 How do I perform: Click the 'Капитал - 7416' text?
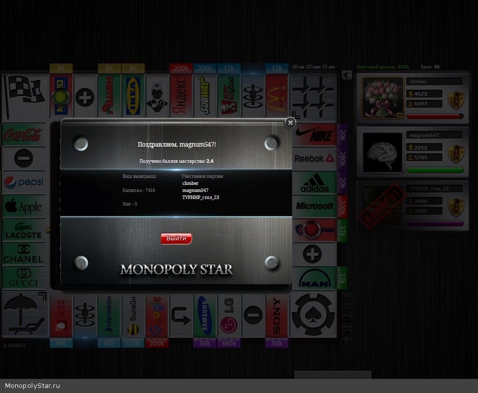(x=139, y=190)
